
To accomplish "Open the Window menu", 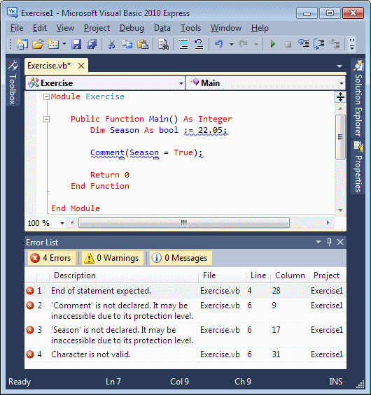I will pyautogui.click(x=226, y=28).
